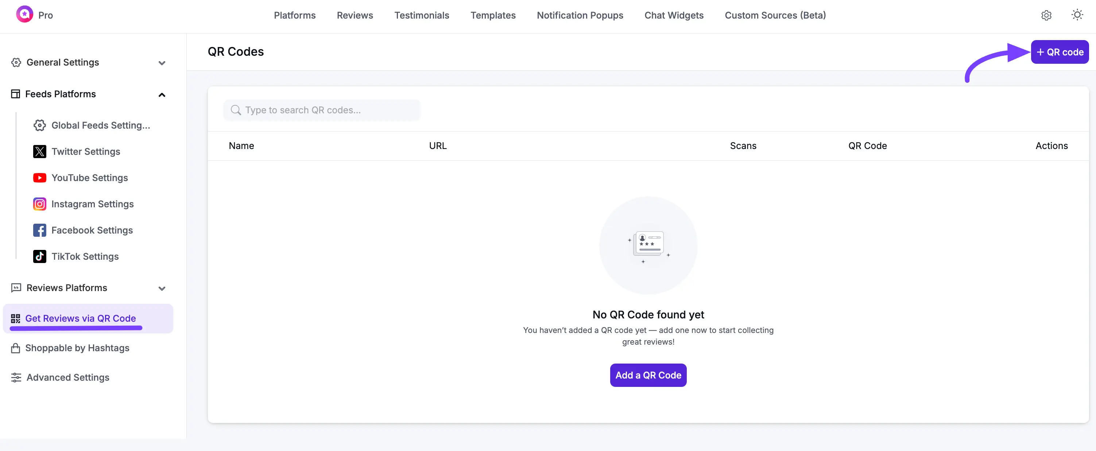This screenshot has width=1096, height=451.
Task: Click the + QR code button
Action: [x=1060, y=52]
